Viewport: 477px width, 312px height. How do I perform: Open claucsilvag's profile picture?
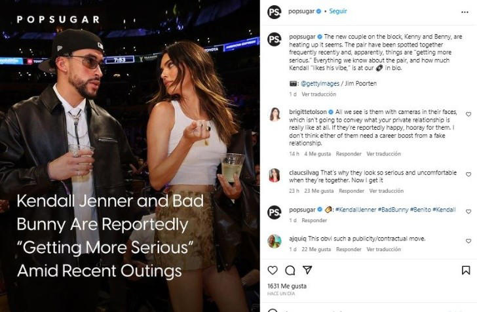pos(275,175)
